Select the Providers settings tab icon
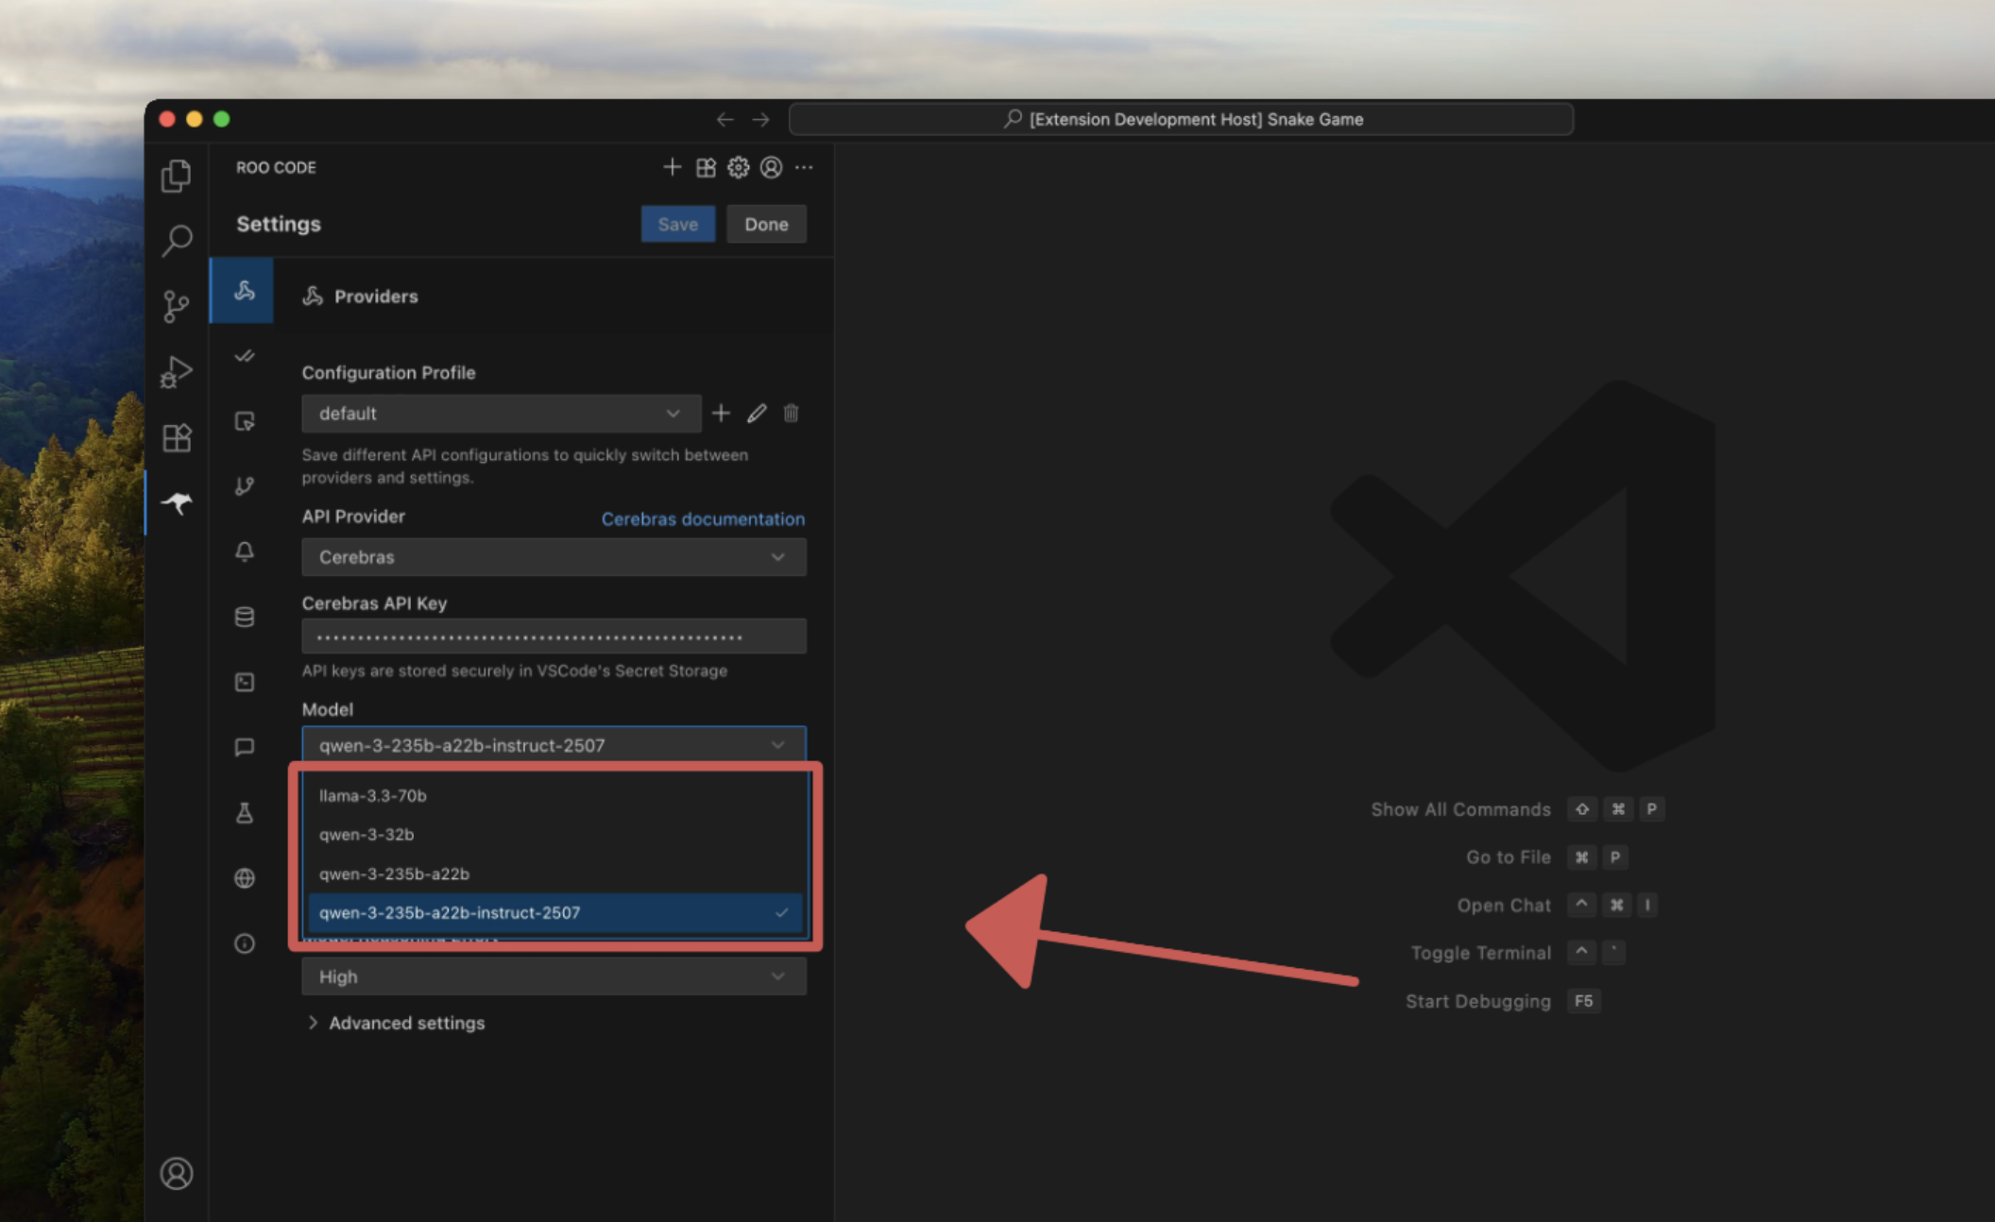Image resolution: width=1995 pixels, height=1222 pixels. point(244,290)
